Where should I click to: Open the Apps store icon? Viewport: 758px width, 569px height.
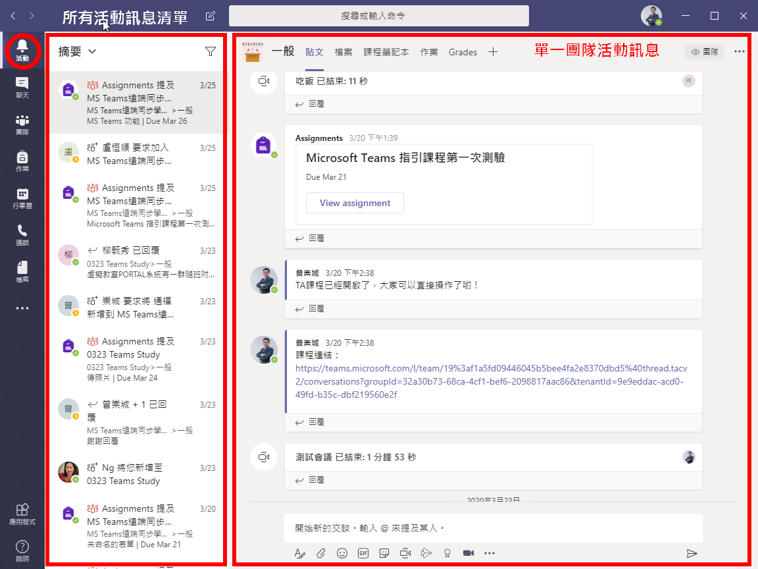22,514
